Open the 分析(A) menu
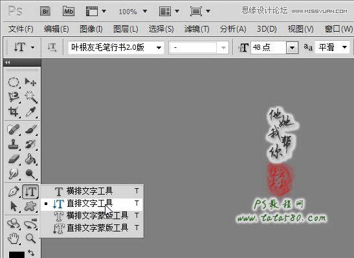354x258 pixels. [x=233, y=29]
